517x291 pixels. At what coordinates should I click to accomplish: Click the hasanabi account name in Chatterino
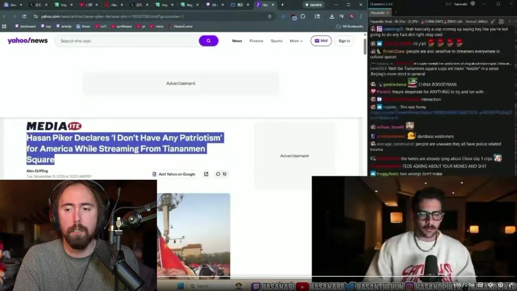tap(460, 4)
